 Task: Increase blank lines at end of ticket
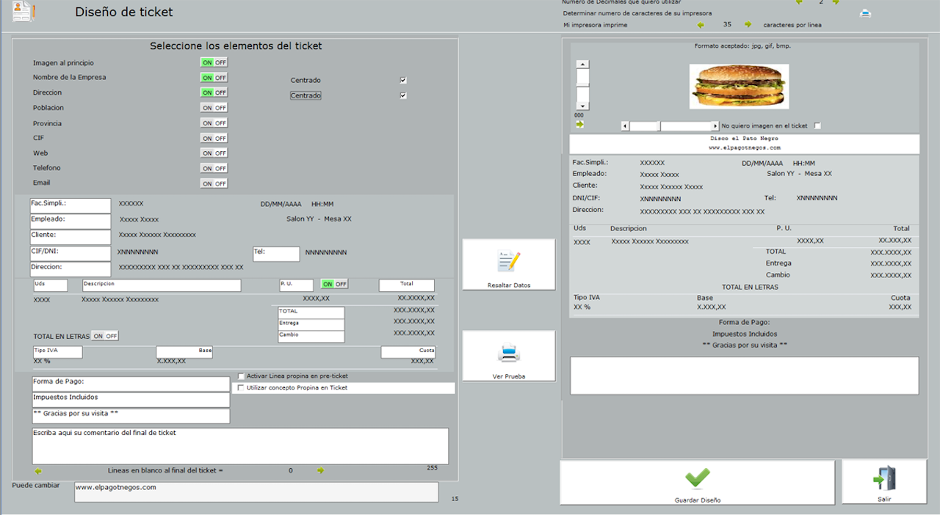tap(320, 470)
